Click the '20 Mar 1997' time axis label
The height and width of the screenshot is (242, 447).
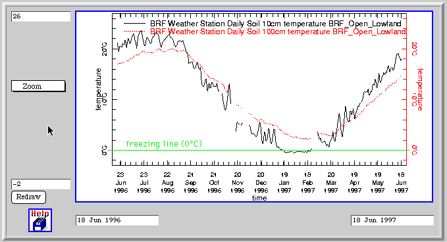tap(331, 183)
